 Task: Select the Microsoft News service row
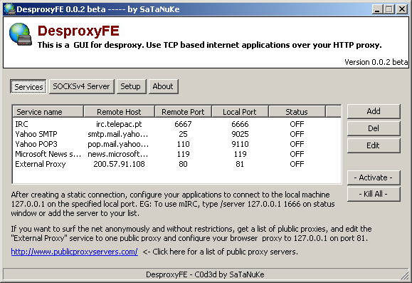(x=176, y=154)
